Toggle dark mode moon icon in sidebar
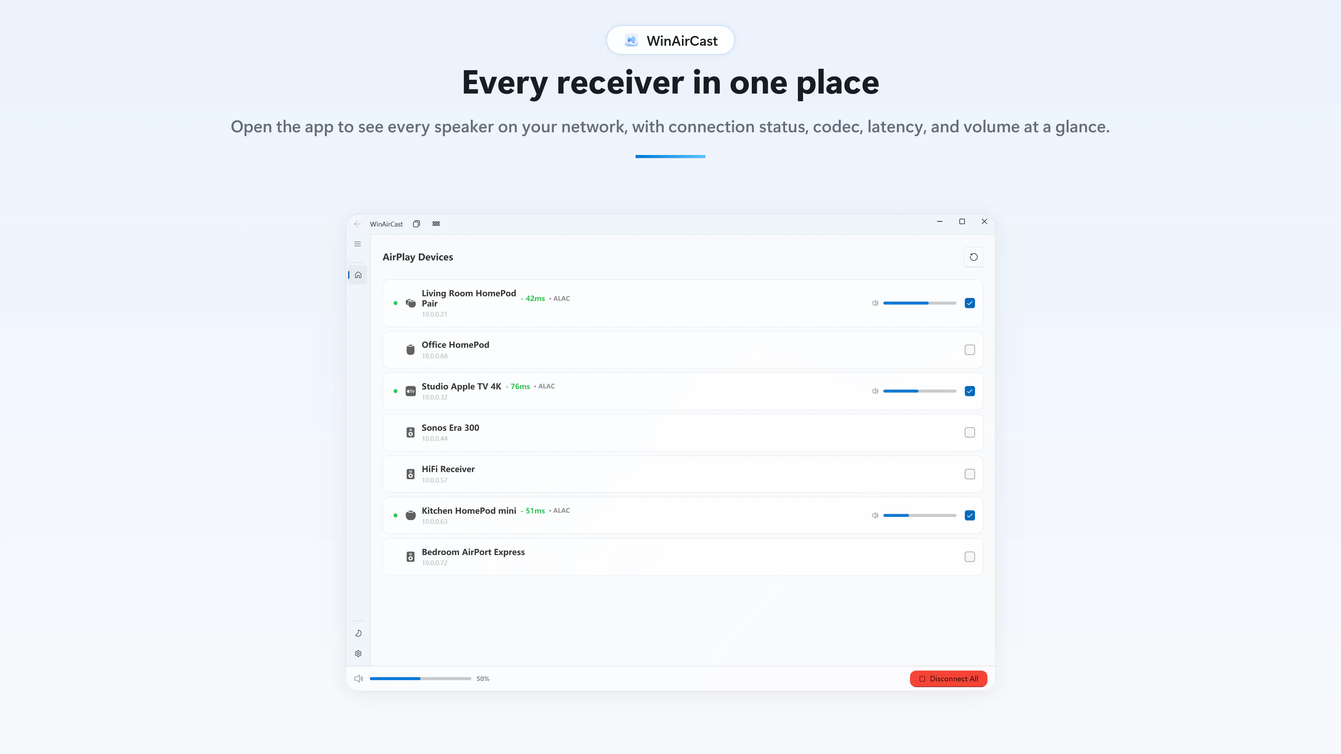The height and width of the screenshot is (754, 1341). (x=358, y=633)
